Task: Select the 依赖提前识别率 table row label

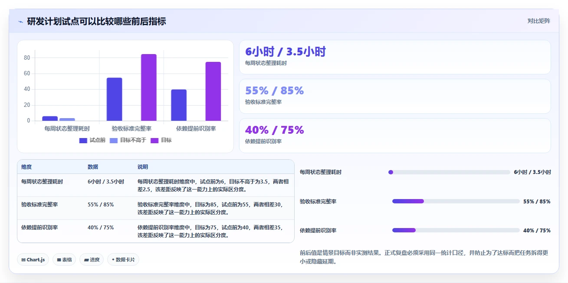Action: 39,227
